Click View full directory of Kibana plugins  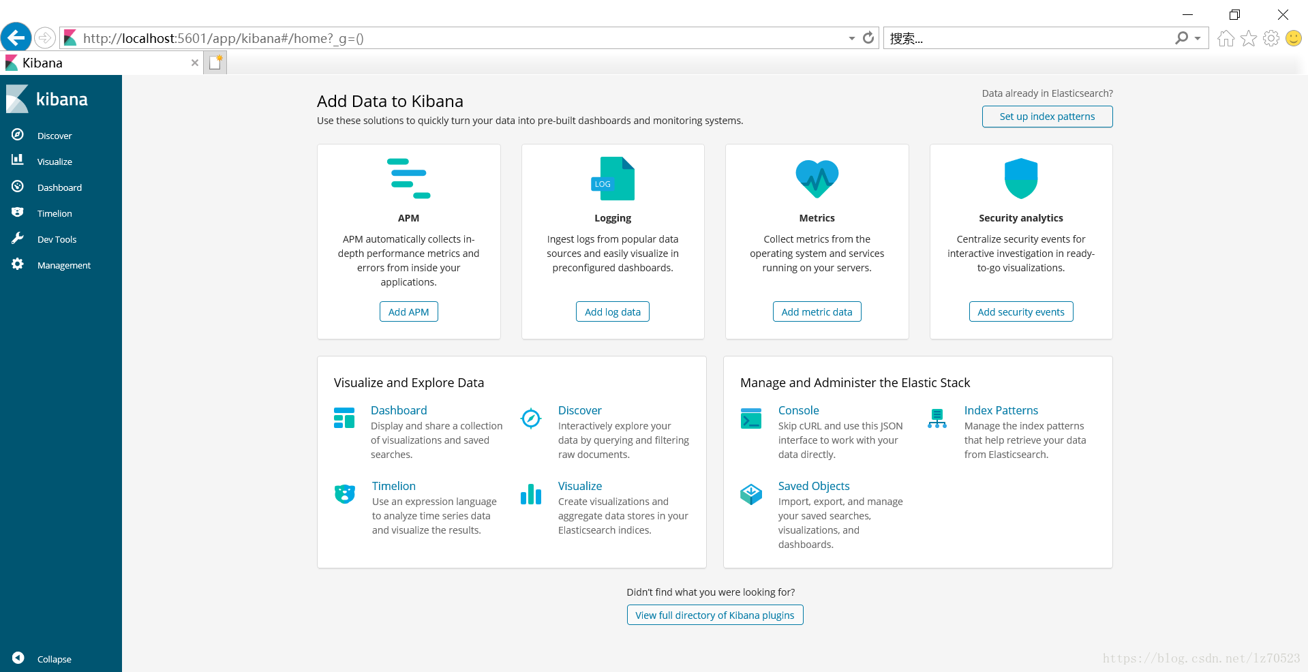(x=715, y=615)
